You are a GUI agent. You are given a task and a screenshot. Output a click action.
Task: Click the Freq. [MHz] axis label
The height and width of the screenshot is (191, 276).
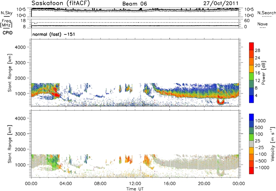point(6,23)
